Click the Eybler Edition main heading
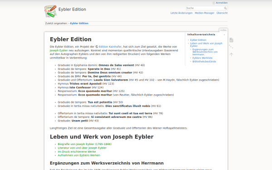Viewport: 272px width, 170px height. 71,39
